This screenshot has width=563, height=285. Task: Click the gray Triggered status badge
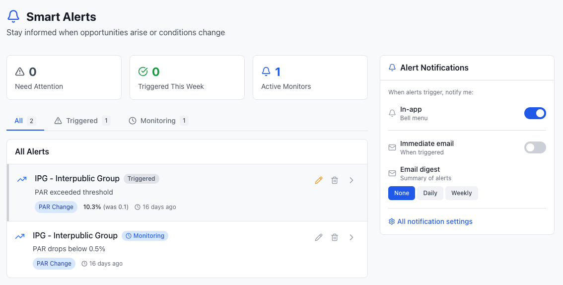(x=141, y=179)
